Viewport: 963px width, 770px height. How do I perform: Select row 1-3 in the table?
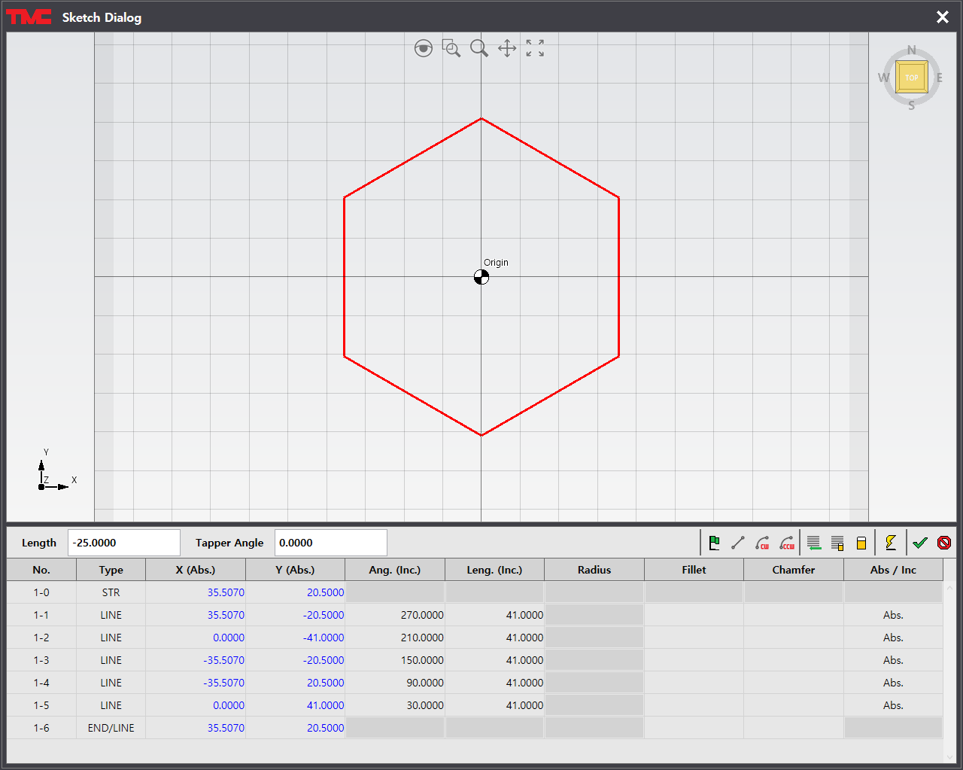(x=41, y=660)
